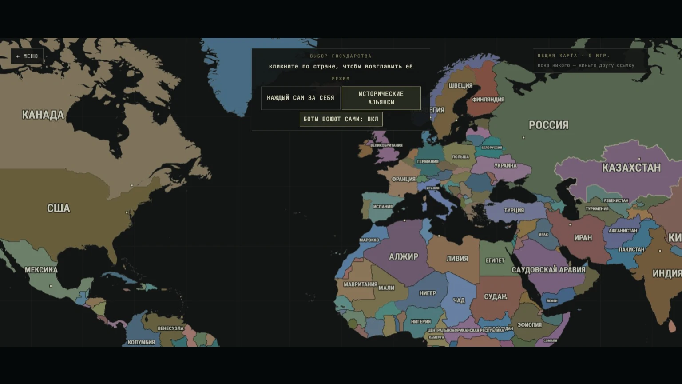Choose НИГЕР on the map

[x=428, y=293]
